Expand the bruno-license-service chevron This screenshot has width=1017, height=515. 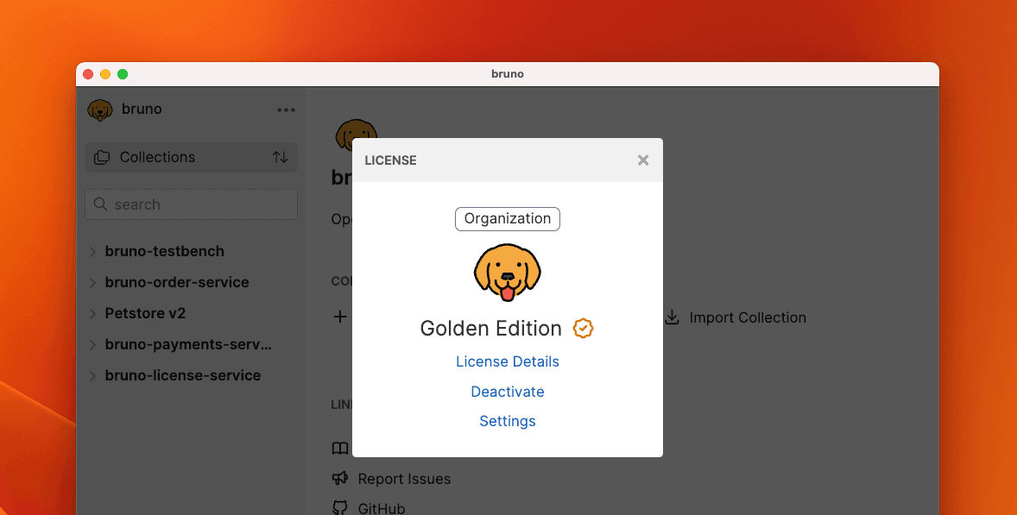[x=92, y=376]
